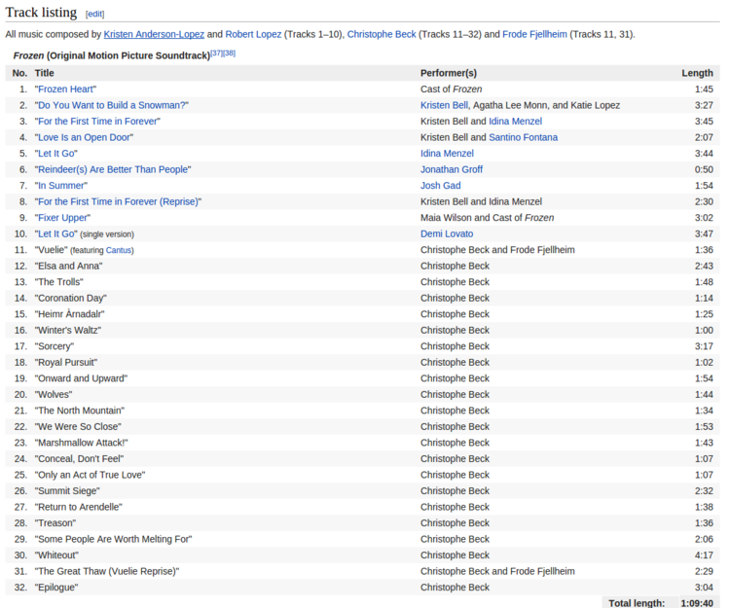Click the edit link beside Track listing

coord(95,14)
